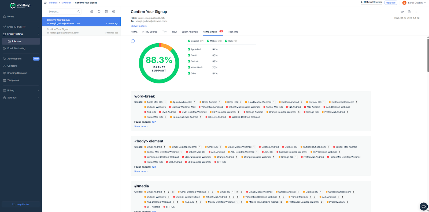
Task: Click the Mailtrap logo
Action: click(x=20, y=6)
